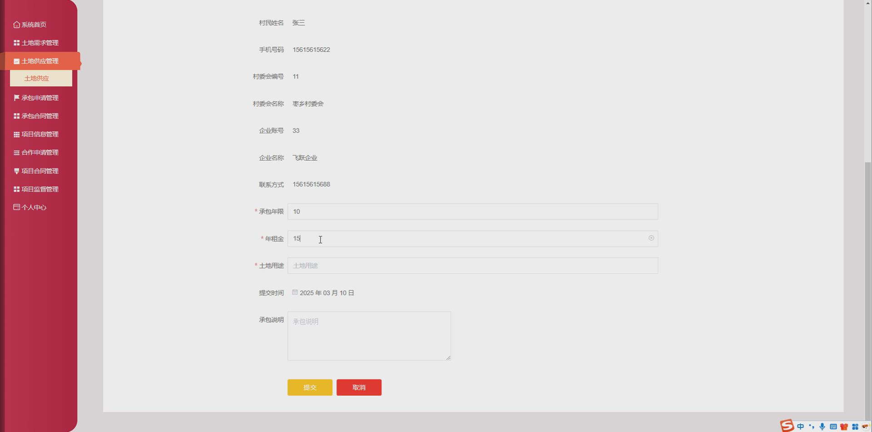
Task: Open the IME toolbox grid icon
Action: click(x=855, y=427)
